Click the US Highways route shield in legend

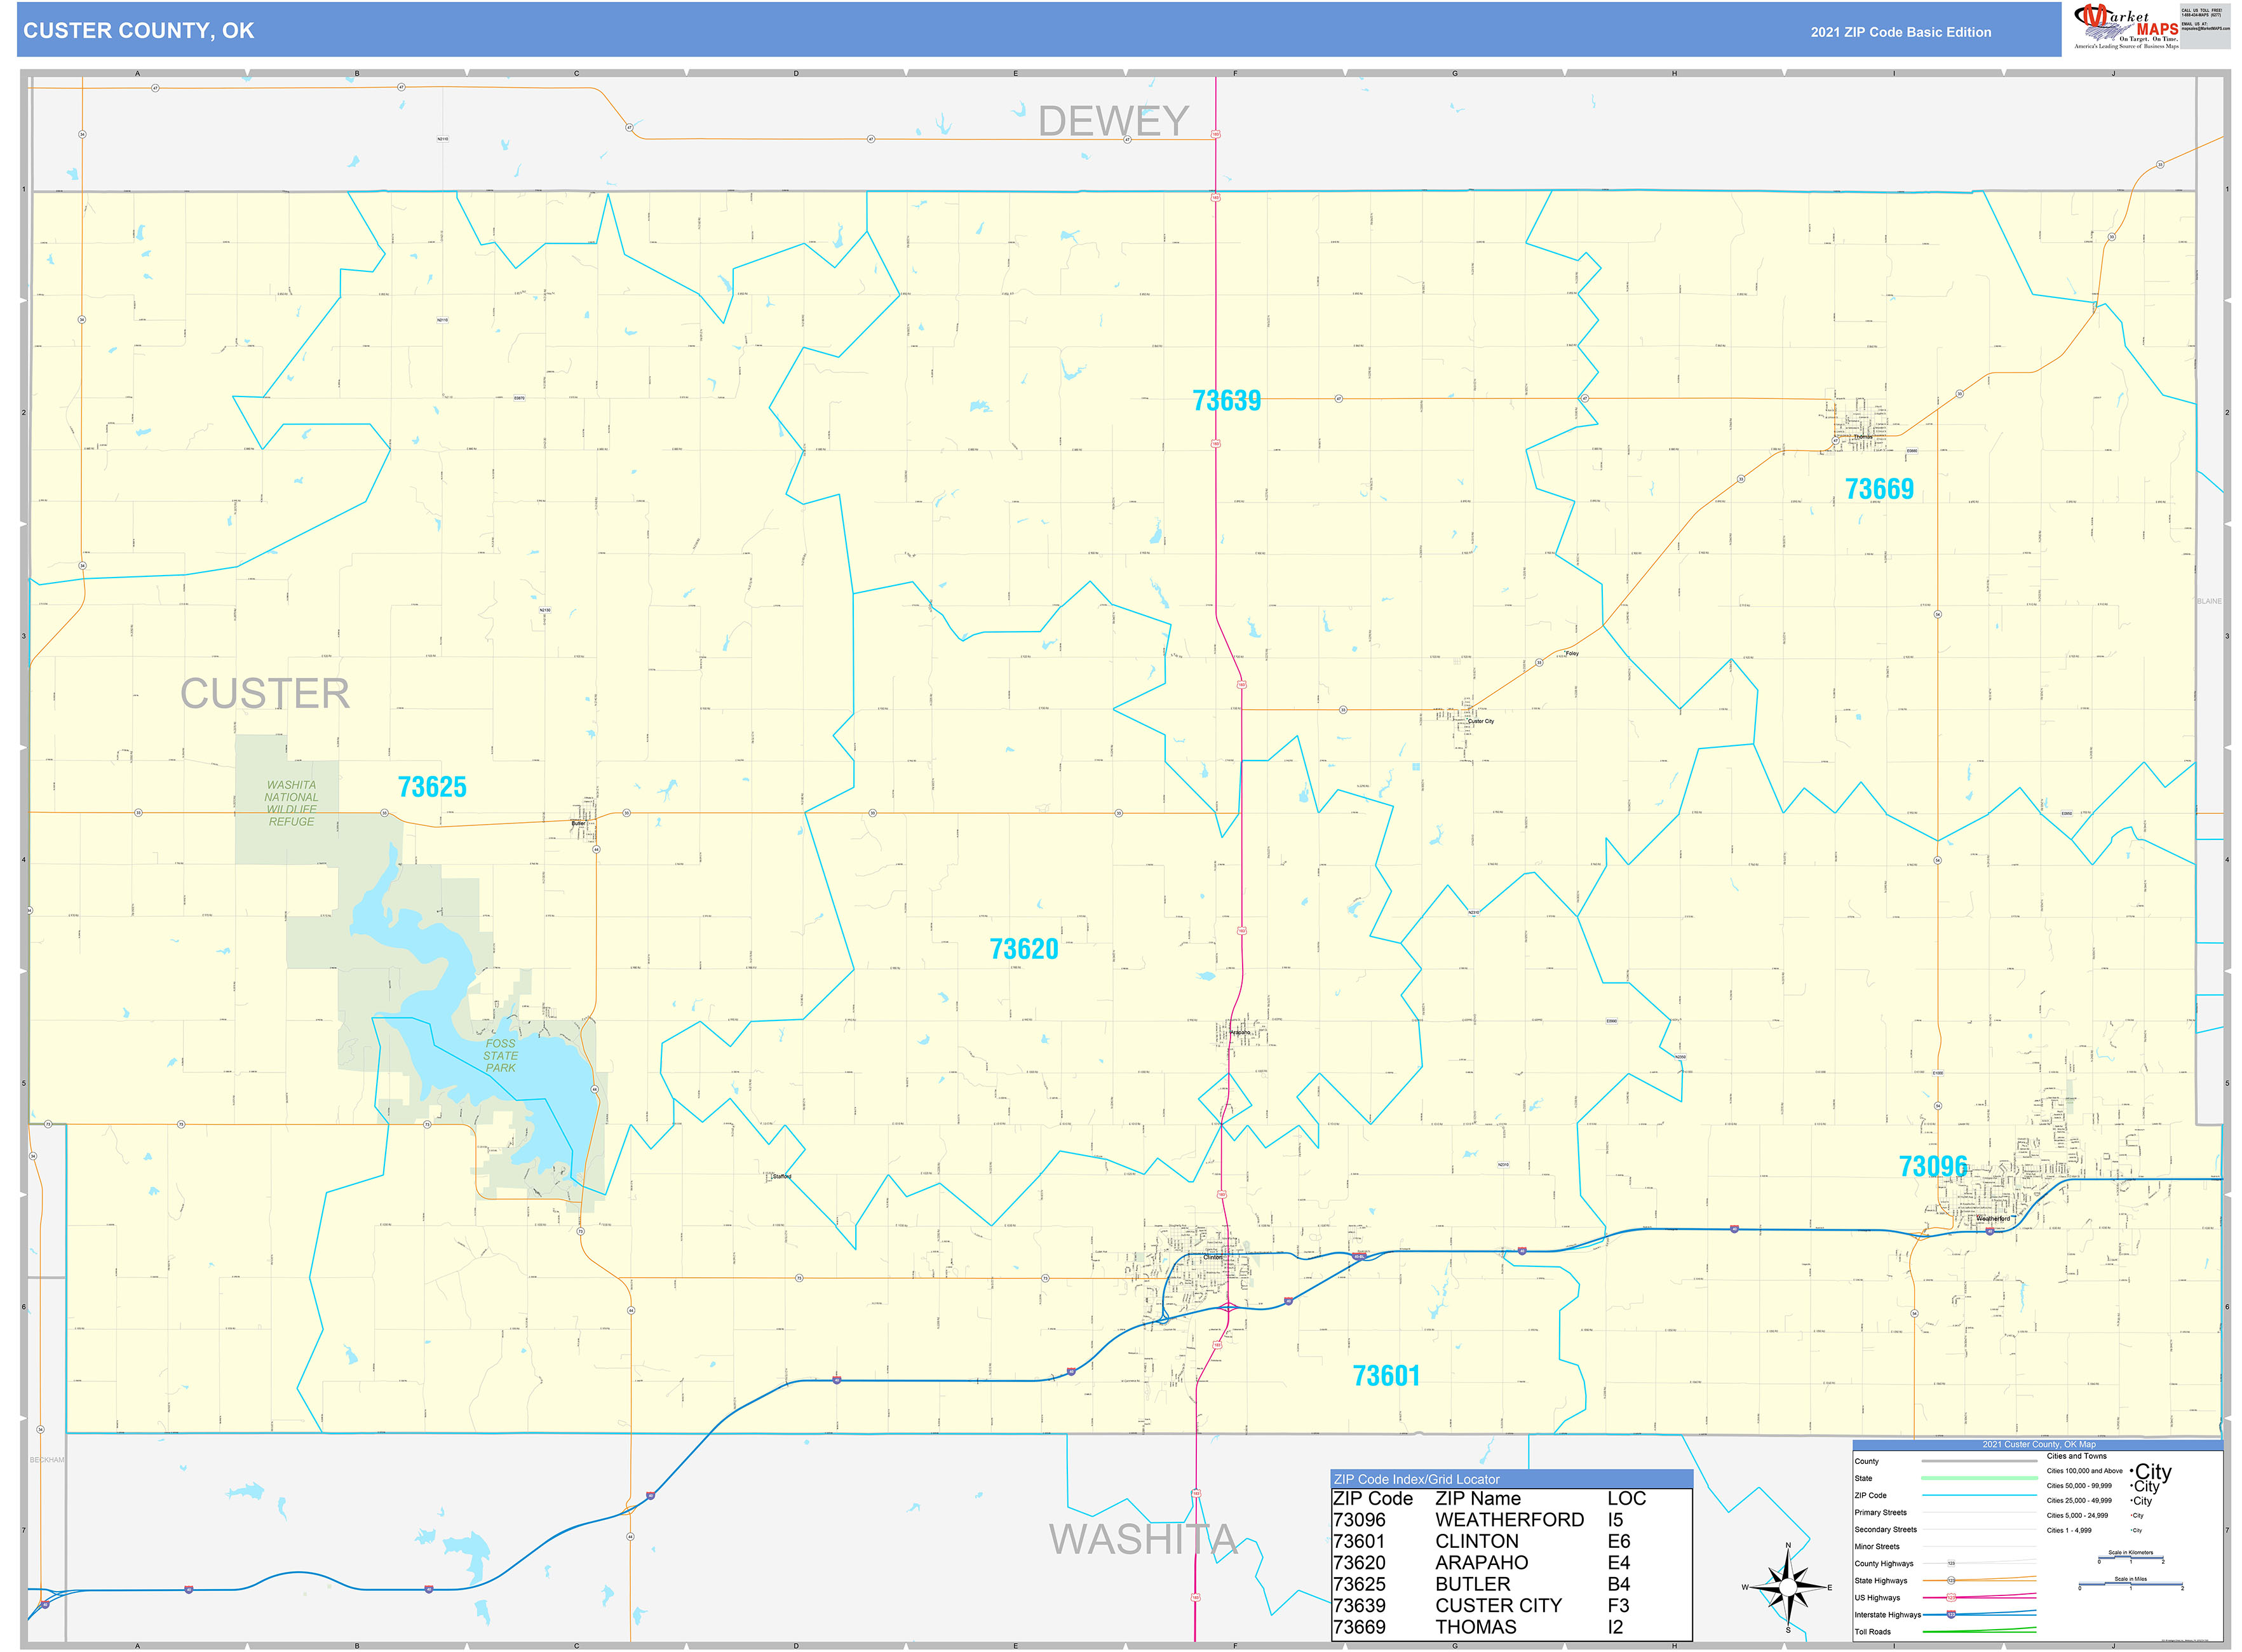(1951, 1598)
